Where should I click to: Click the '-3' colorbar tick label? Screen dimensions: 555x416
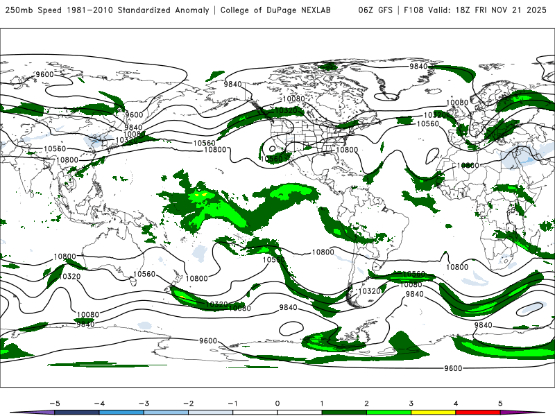(x=144, y=404)
